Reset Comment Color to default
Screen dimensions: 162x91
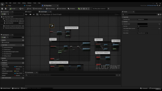coord(159,24)
